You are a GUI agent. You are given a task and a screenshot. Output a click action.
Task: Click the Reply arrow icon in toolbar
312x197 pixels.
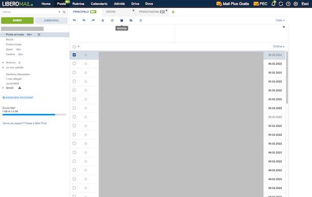pyautogui.click(x=74, y=20)
